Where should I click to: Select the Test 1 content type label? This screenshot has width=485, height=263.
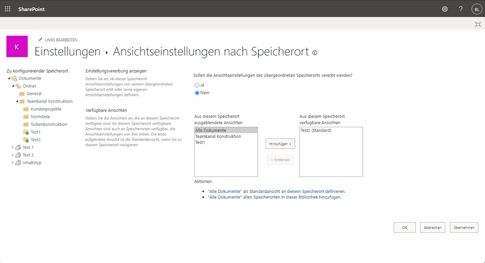[28, 148]
